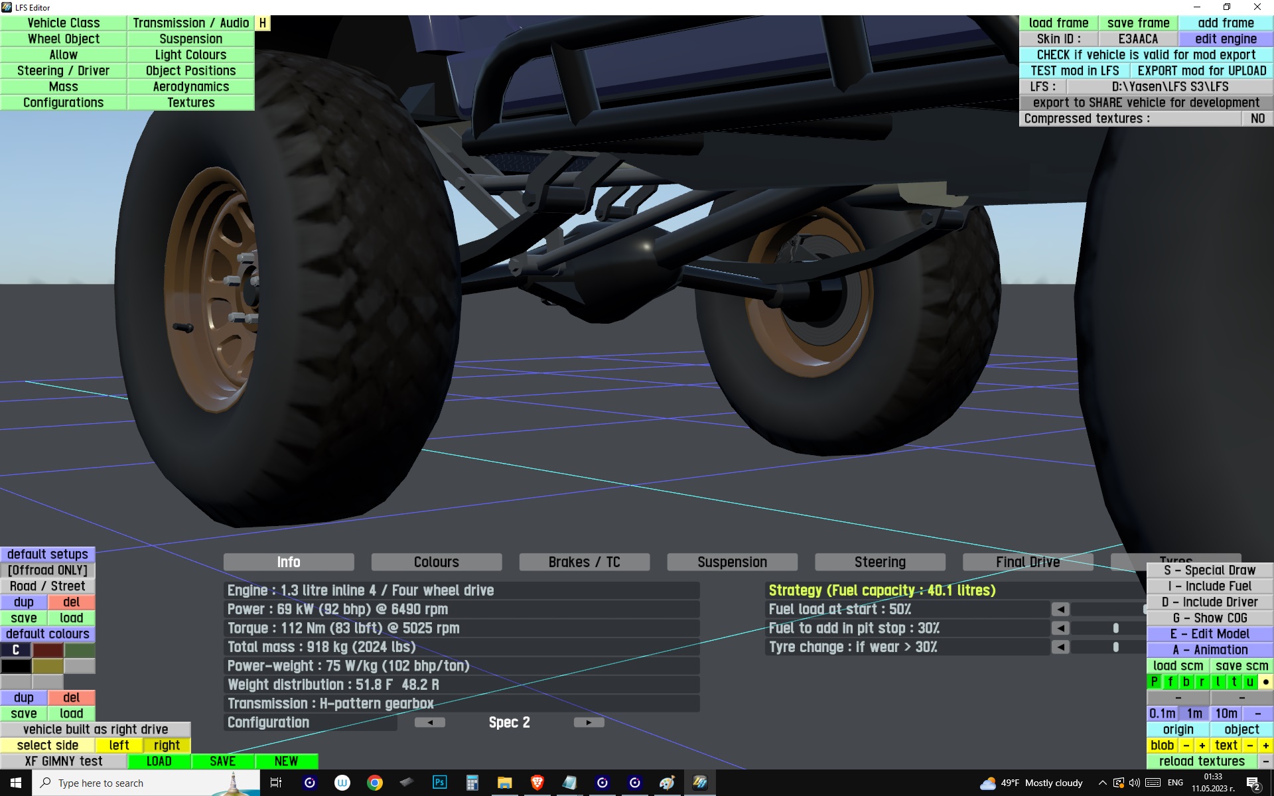The height and width of the screenshot is (796, 1274).
Task: Select the Road / Street setup entry
Action: [x=47, y=586]
